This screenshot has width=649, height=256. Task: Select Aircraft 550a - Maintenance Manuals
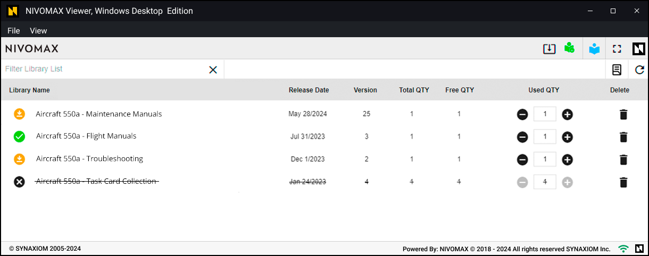point(99,114)
